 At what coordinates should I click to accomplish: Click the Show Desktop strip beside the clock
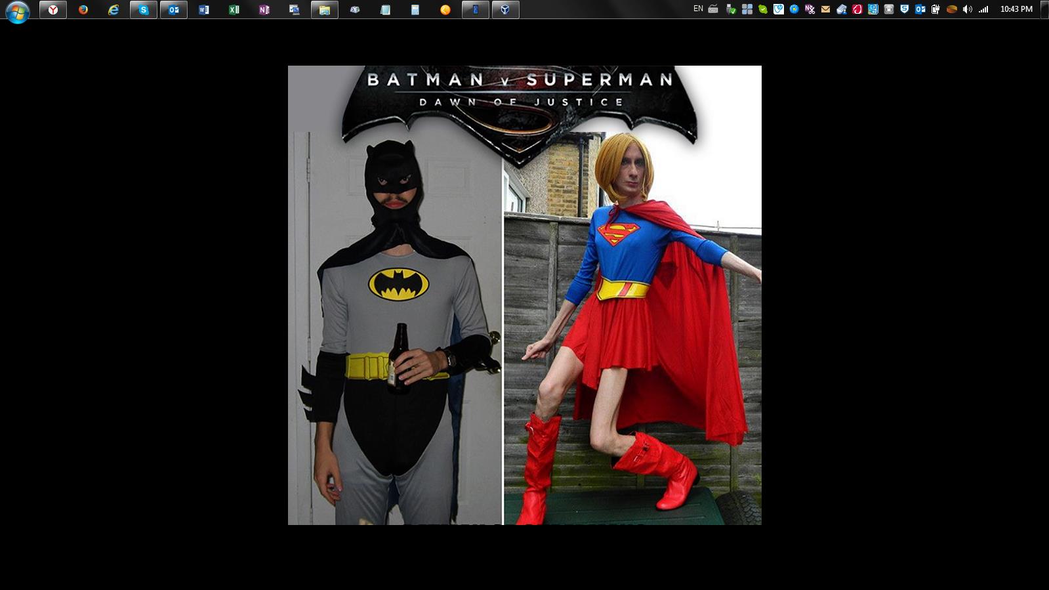1044,9
